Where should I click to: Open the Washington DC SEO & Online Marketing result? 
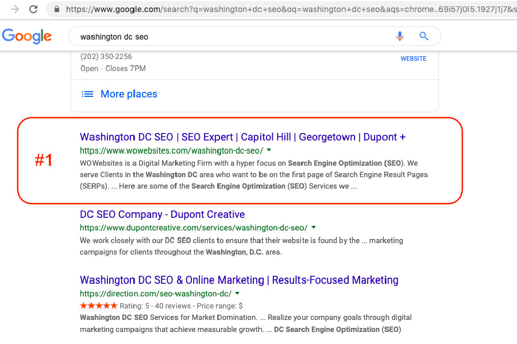[x=239, y=280]
